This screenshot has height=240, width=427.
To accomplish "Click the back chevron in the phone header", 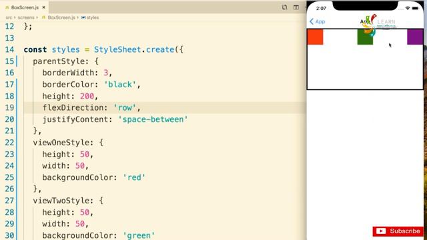I will tap(312, 21).
